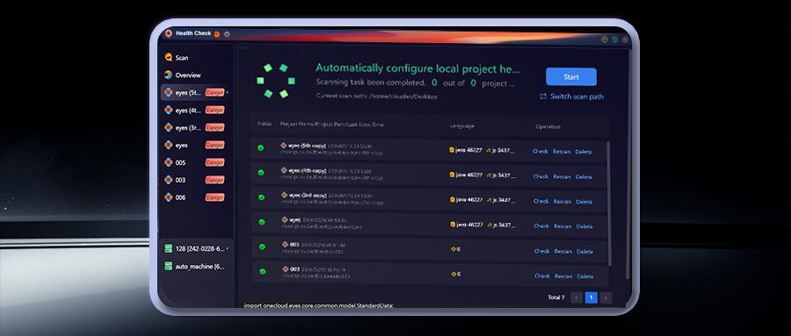This screenshot has height=336, width=791.
Task: Click the 003 project icon in sidebar
Action: (169, 180)
